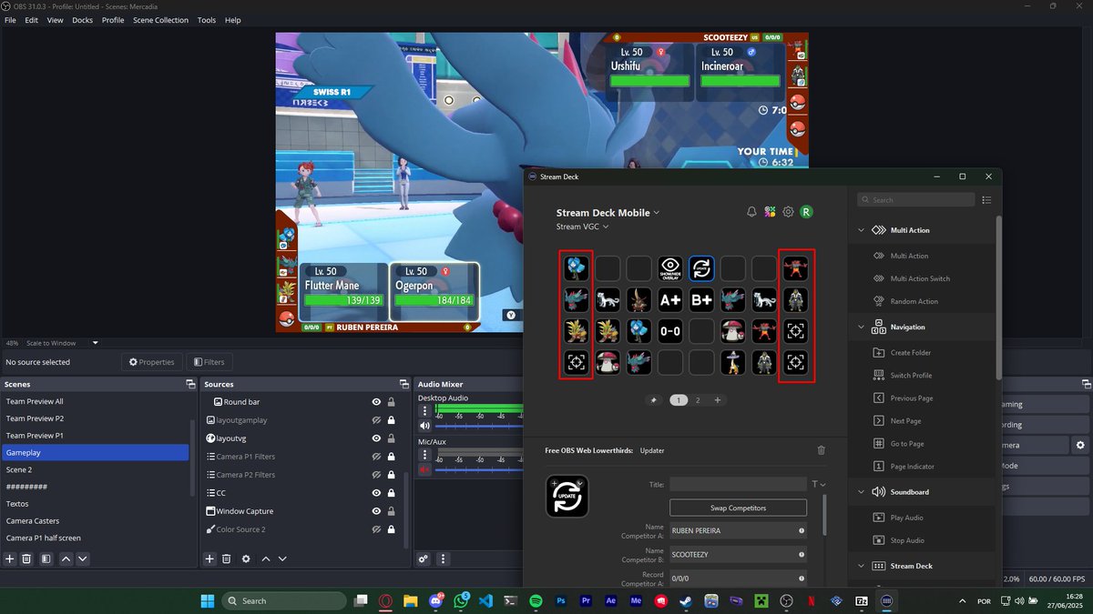Unlock the CC source

(x=392, y=493)
